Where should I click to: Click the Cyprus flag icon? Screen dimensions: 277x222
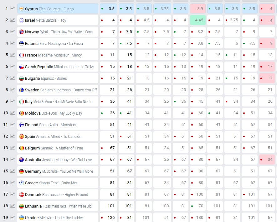point(21,9)
